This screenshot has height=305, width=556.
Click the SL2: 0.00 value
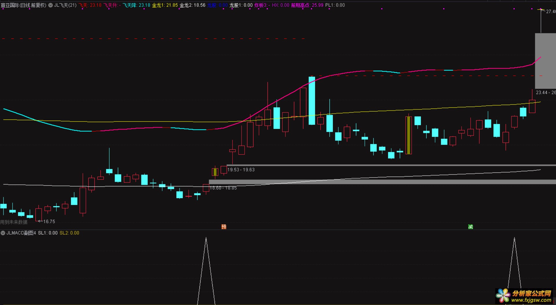coord(69,233)
